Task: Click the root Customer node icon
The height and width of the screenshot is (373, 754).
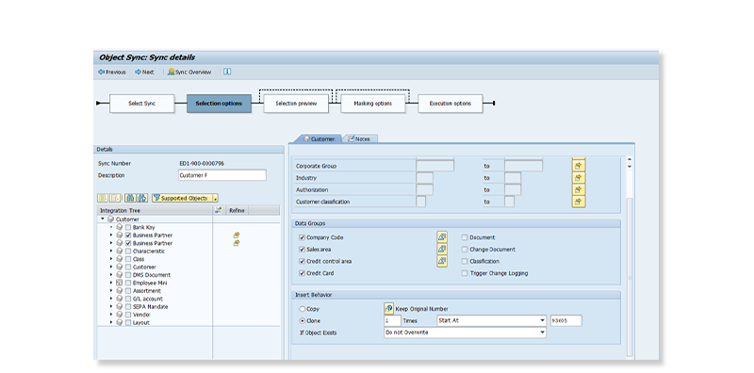Action: click(110, 219)
